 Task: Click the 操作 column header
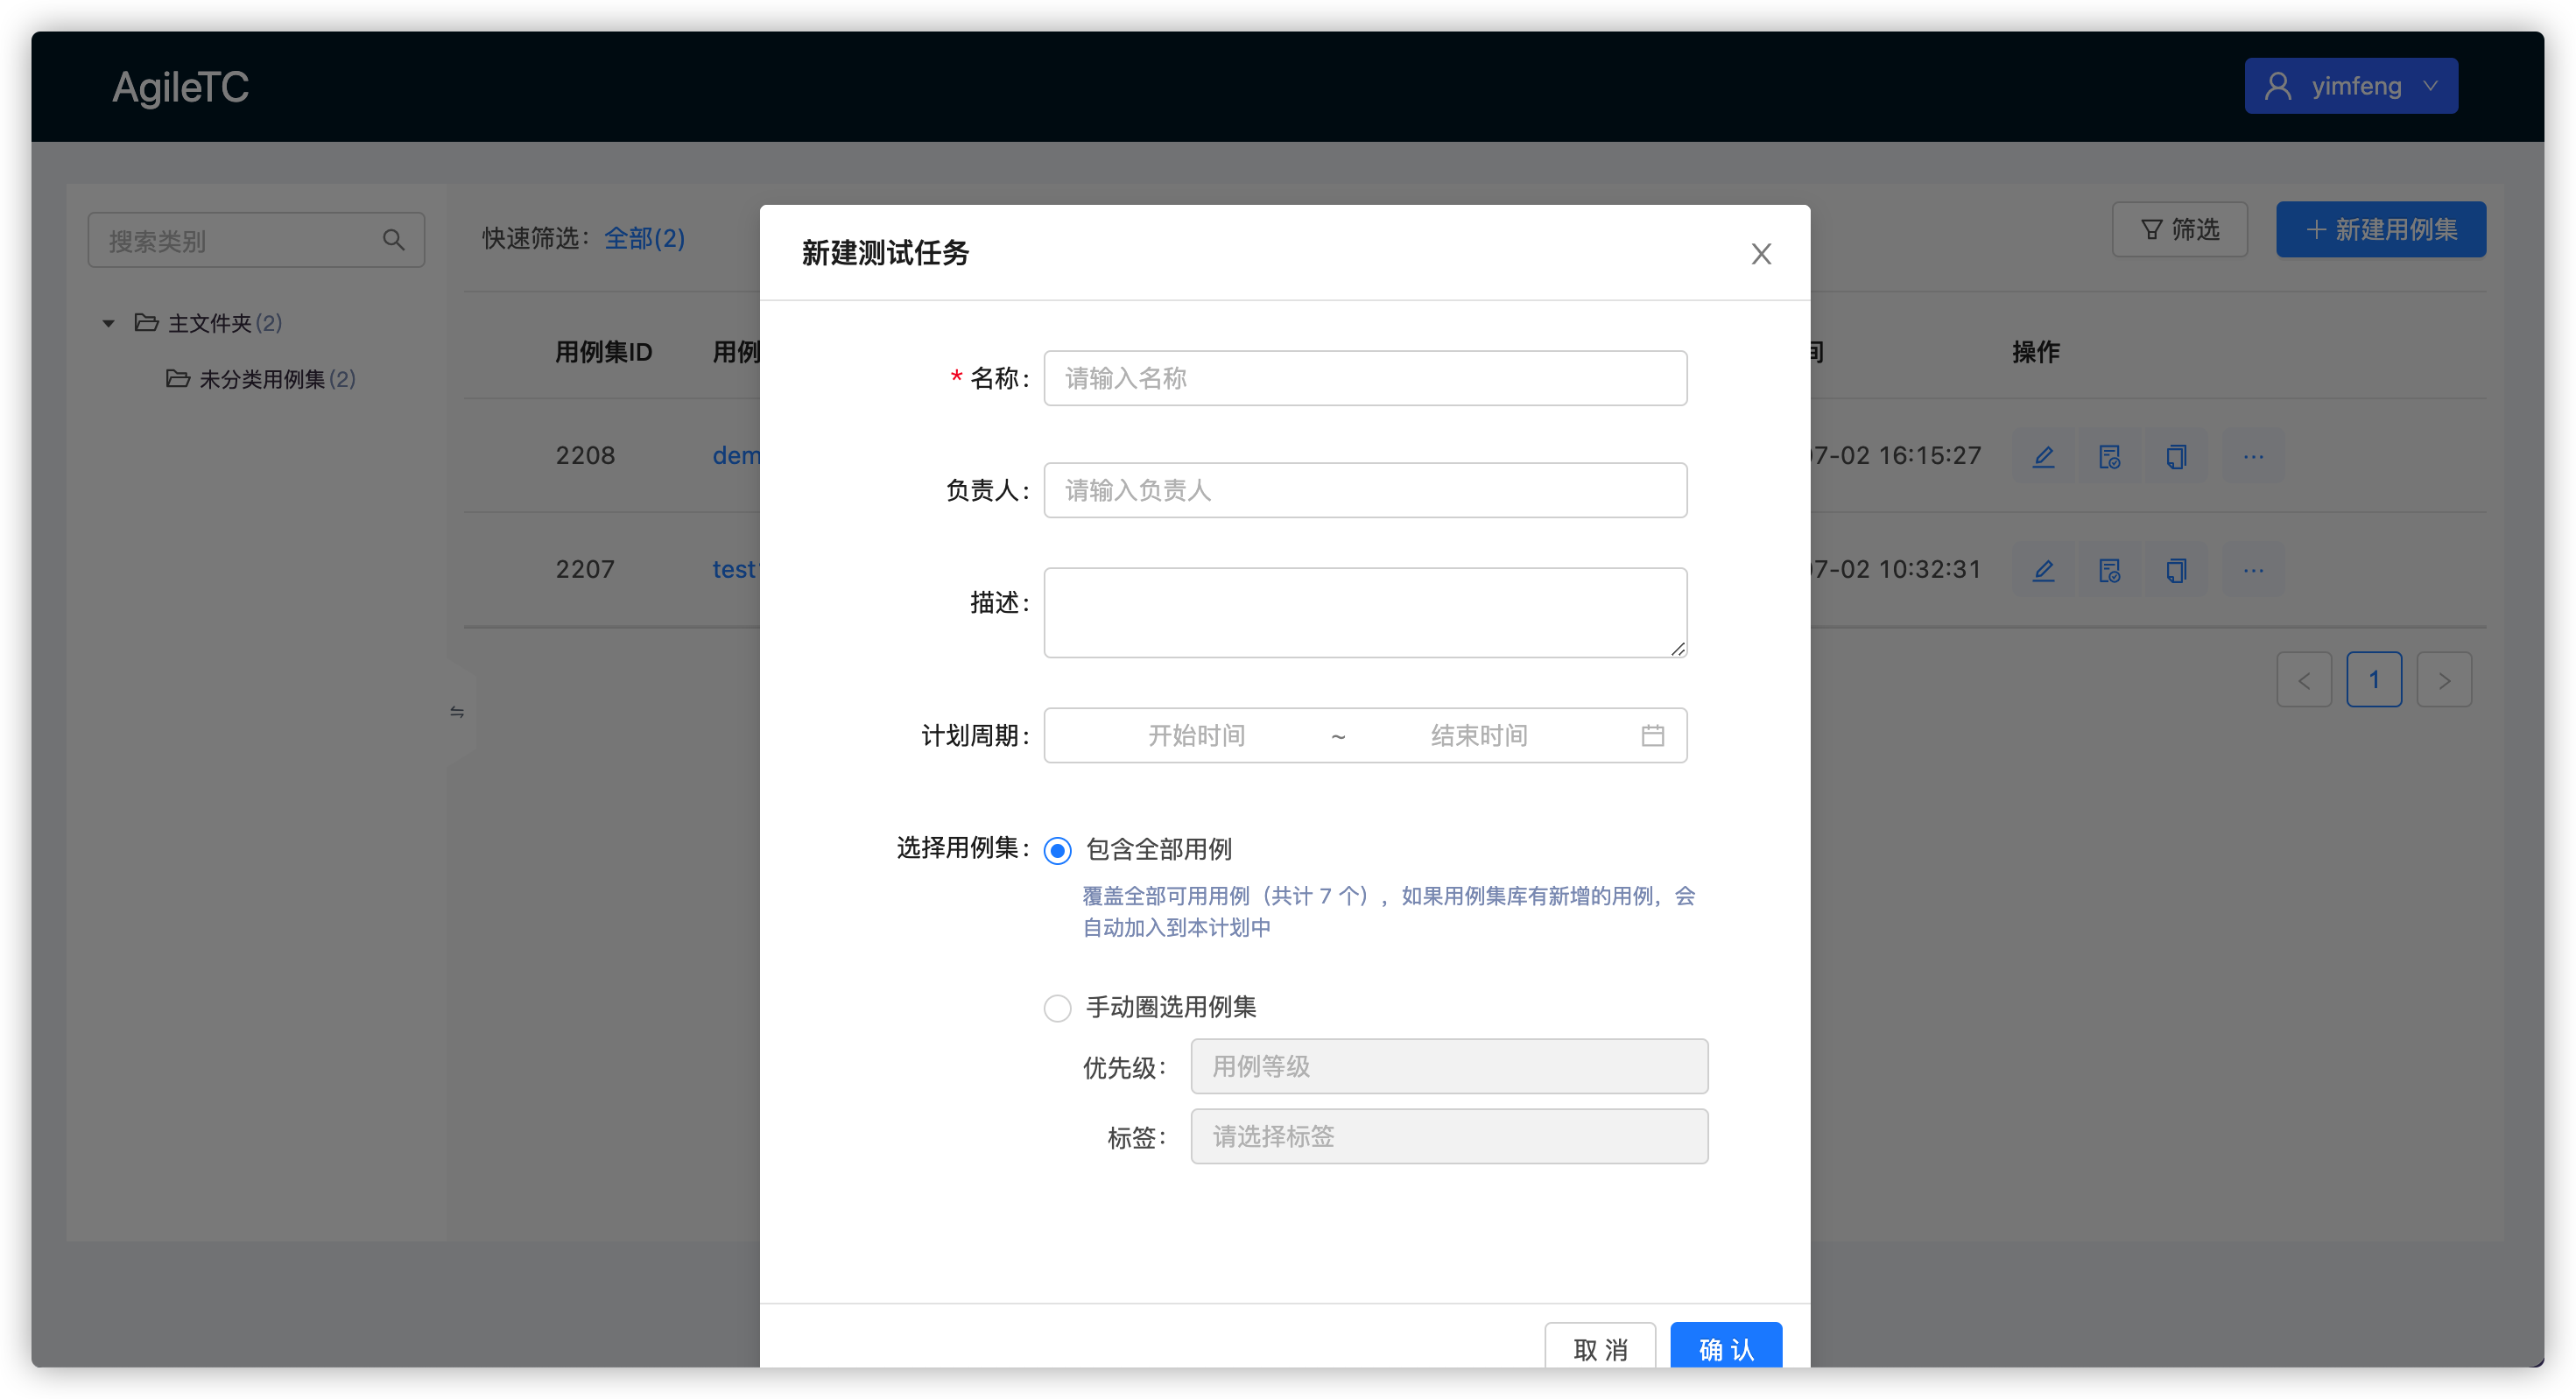[2036, 352]
